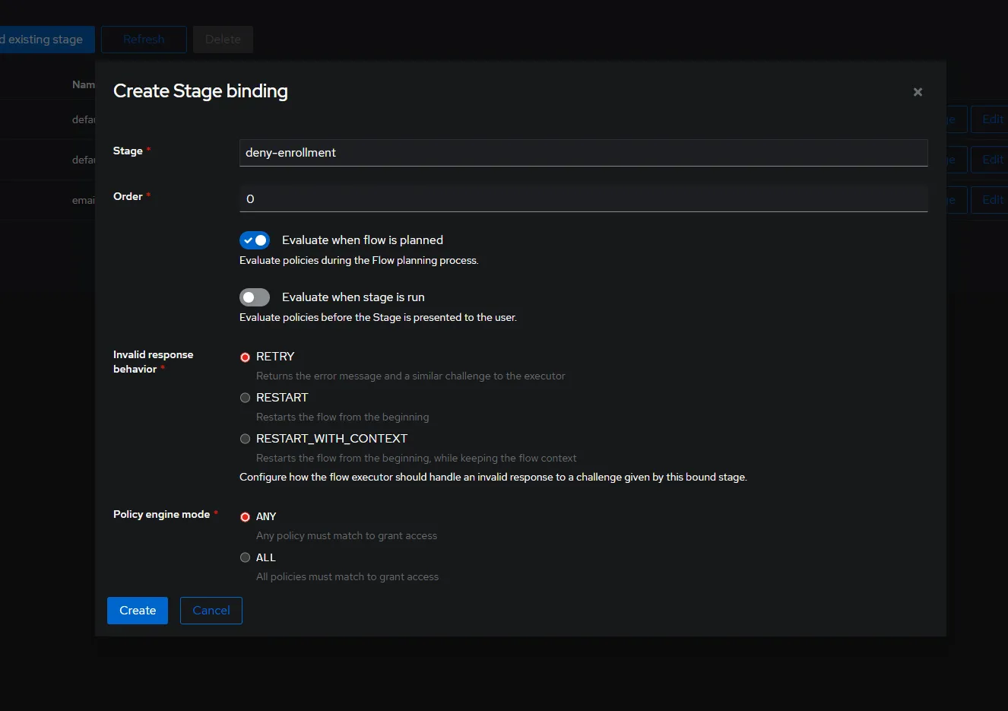The height and width of the screenshot is (711, 1008).
Task: Set policy engine mode to ALL
Action: pyautogui.click(x=245, y=557)
